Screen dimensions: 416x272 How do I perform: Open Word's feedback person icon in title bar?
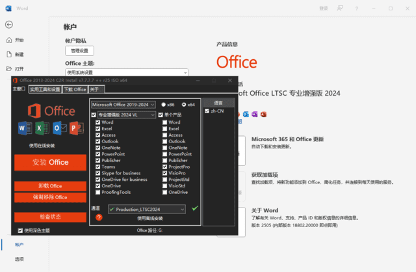pos(340,8)
